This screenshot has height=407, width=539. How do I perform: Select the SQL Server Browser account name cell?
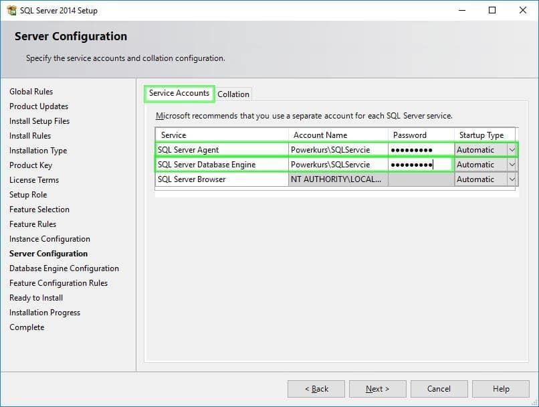tap(338, 179)
